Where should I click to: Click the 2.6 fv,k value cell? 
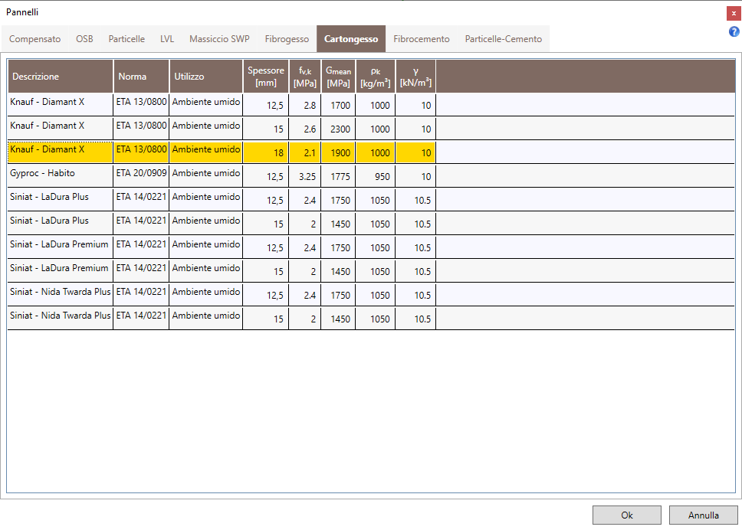pos(305,129)
